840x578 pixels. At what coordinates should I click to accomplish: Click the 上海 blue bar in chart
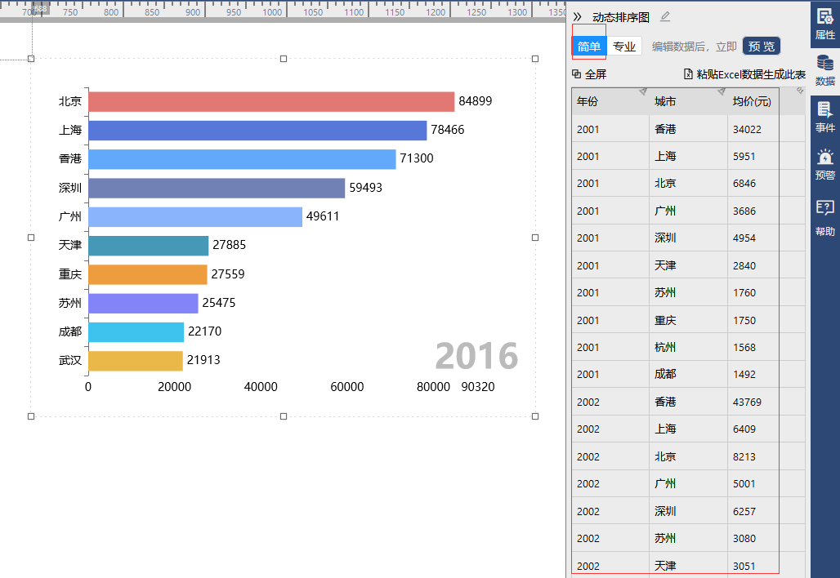(257, 131)
